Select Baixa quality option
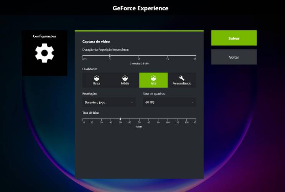This screenshot has width=285, height=192. [x=97, y=80]
